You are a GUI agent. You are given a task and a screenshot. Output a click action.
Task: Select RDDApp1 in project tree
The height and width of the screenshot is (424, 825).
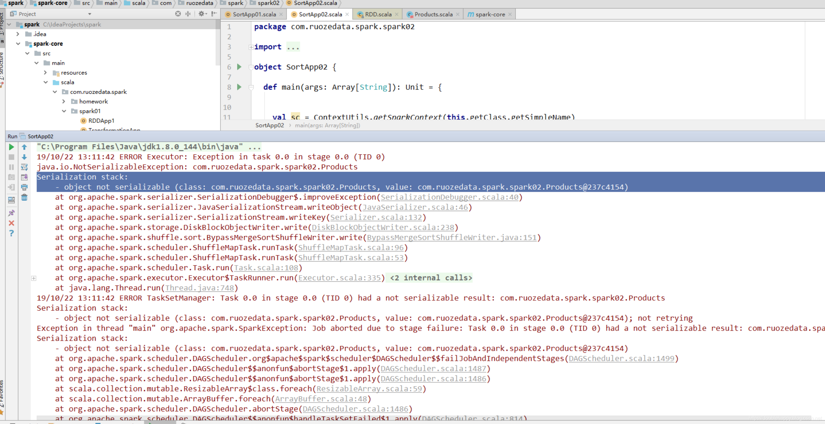101,121
